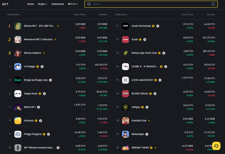The height and width of the screenshot is (154, 225).
Task: Click the Gemesis yellow thumbnail
Action: (x=18, y=121)
